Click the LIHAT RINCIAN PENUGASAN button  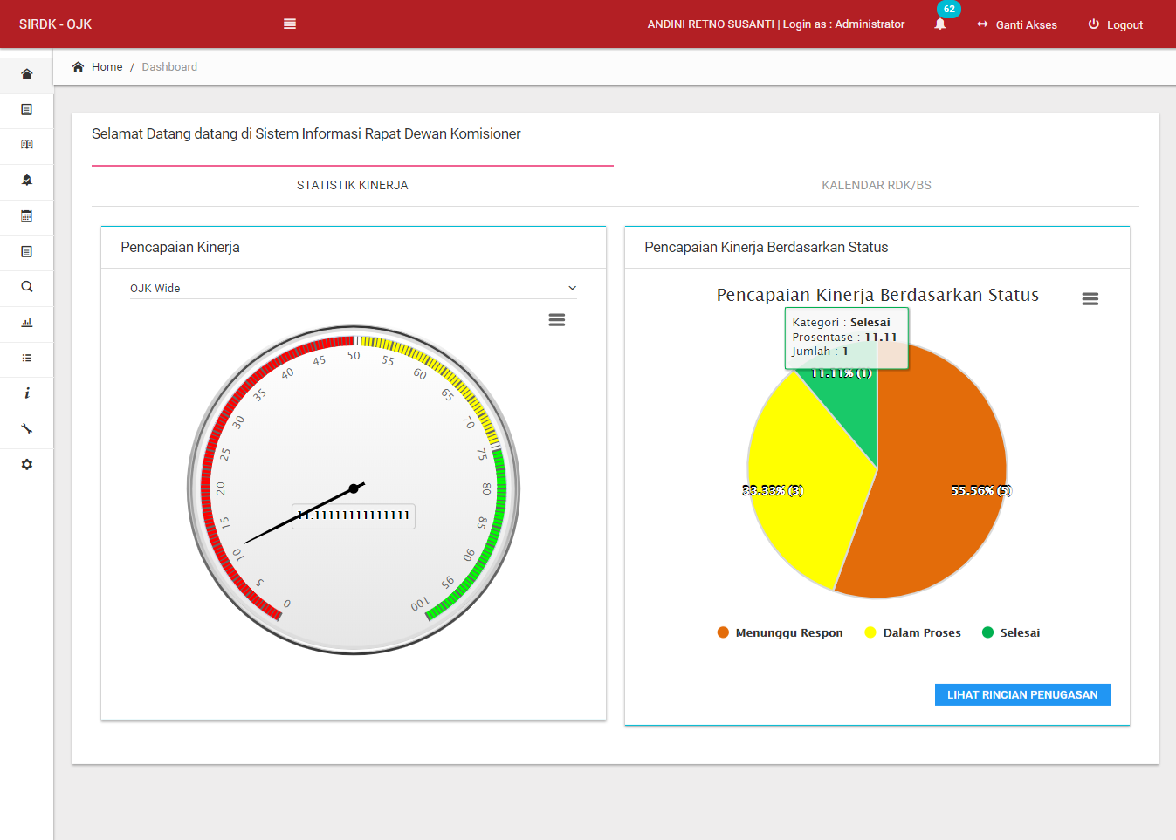[1022, 694]
